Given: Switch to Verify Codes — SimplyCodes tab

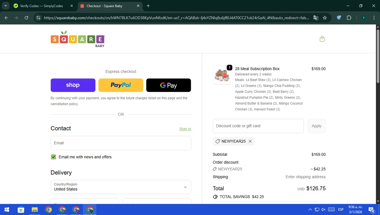Looking at the screenshot, I should (42, 6).
